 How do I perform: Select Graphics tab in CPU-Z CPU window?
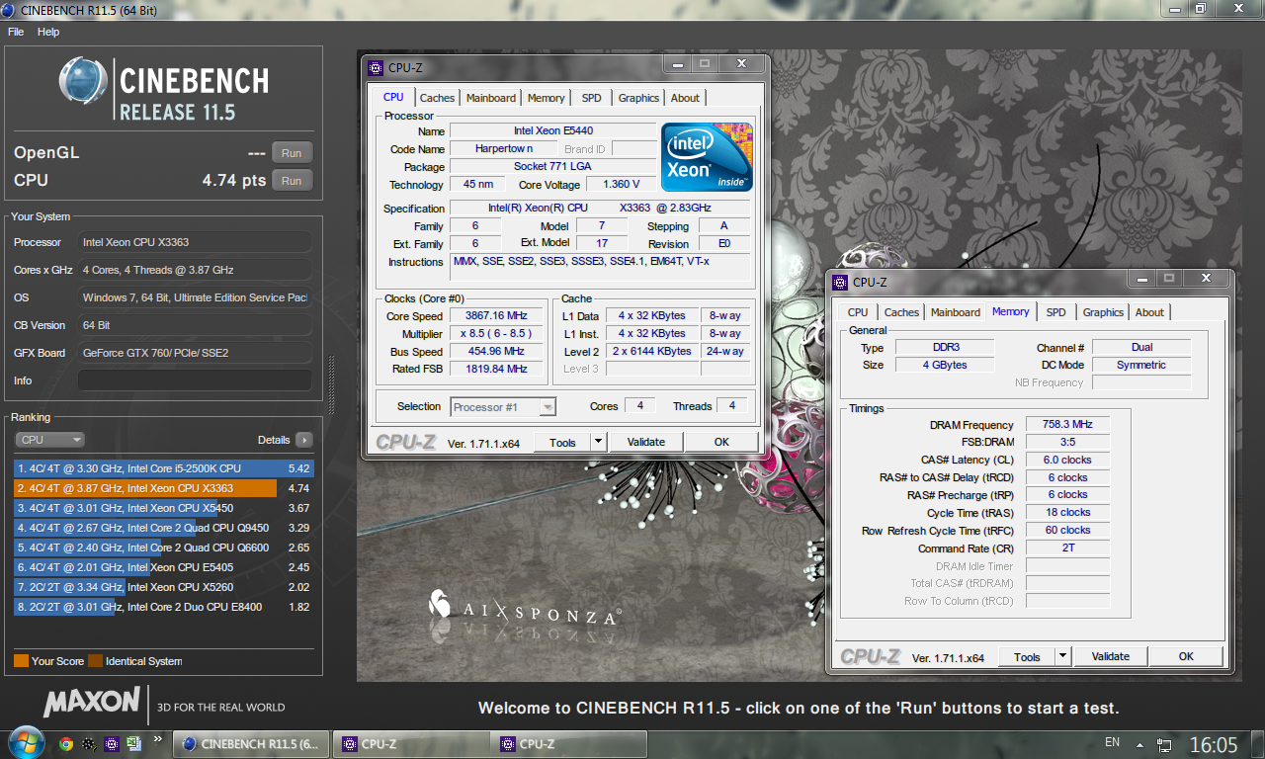tap(638, 98)
